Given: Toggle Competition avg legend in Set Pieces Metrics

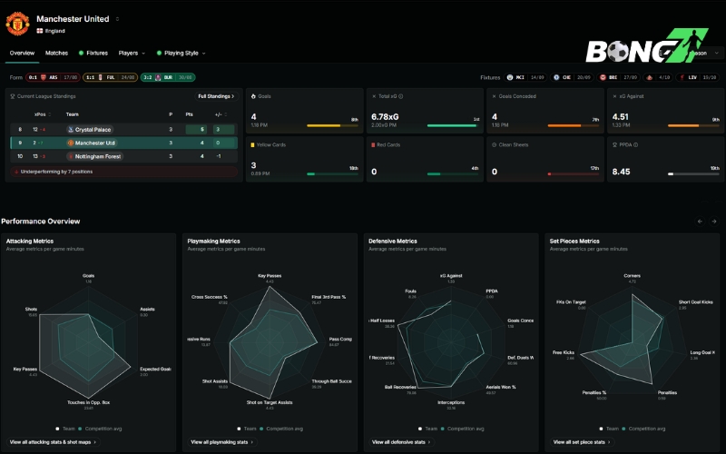Looking at the screenshot, I should (643, 429).
